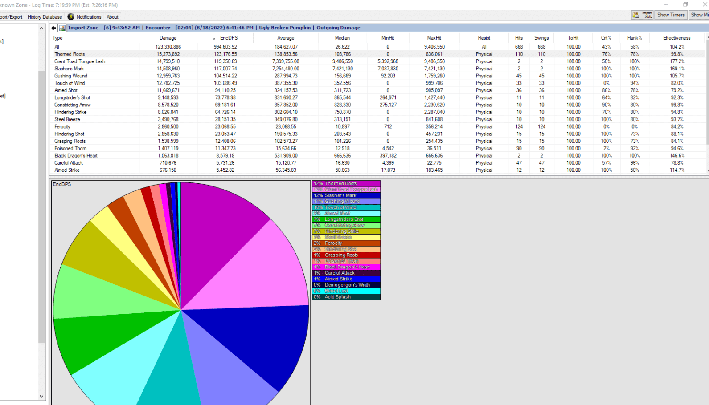
Task: Select the 'Steel Breeze' table row
Action: (378, 119)
